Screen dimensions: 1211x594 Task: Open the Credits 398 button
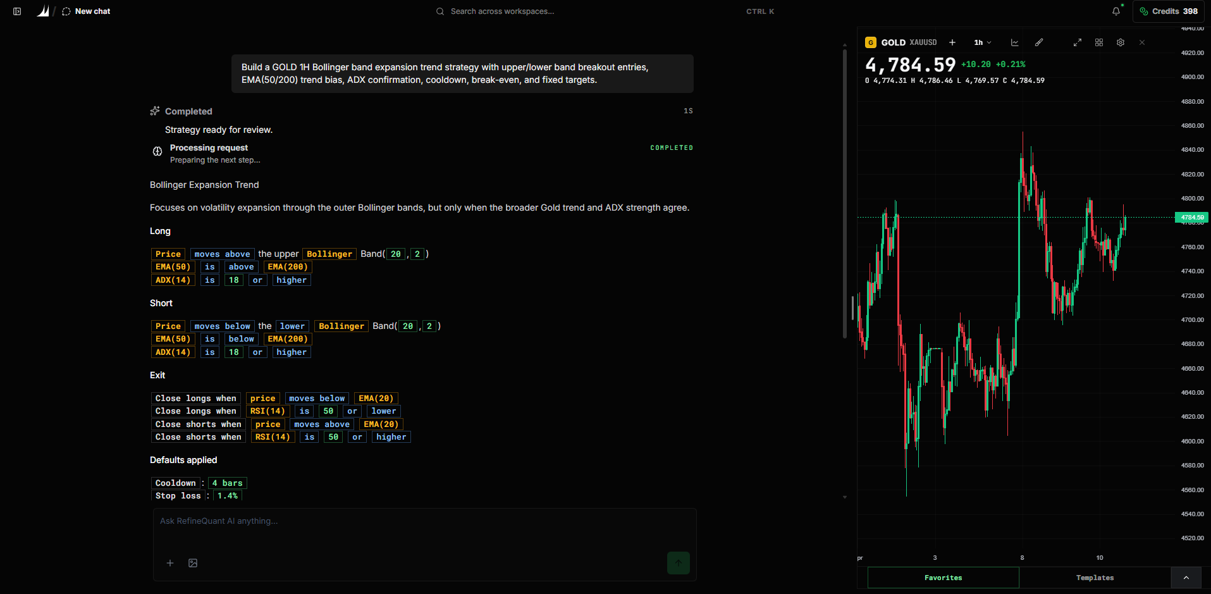1169,11
